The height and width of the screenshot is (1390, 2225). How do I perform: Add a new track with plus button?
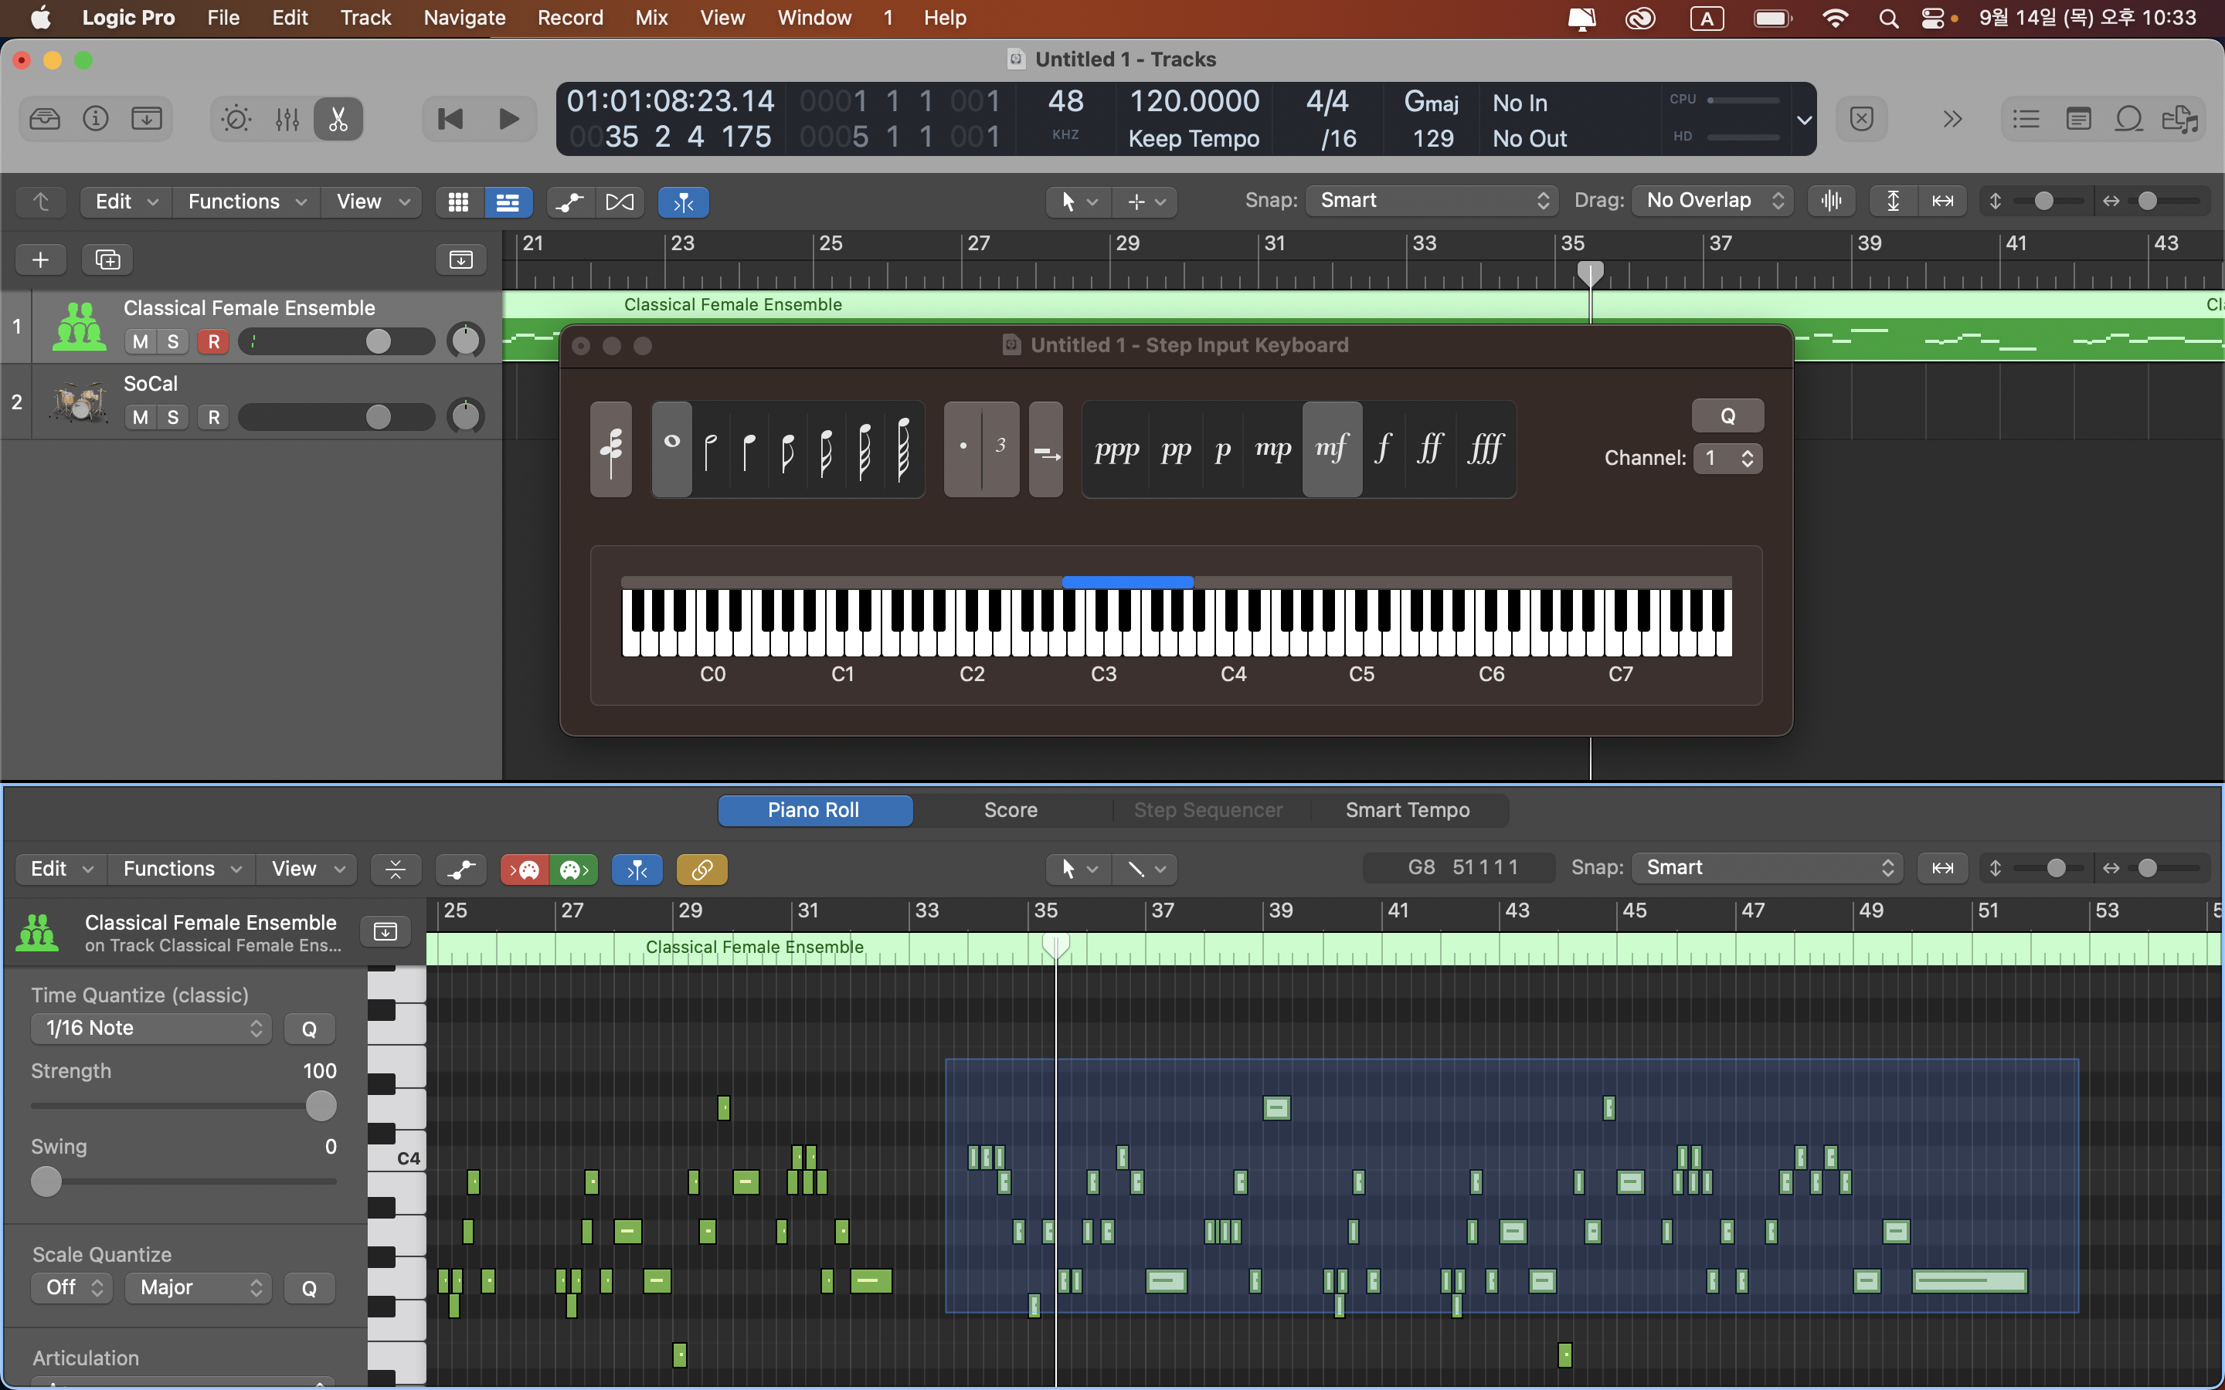[40, 260]
